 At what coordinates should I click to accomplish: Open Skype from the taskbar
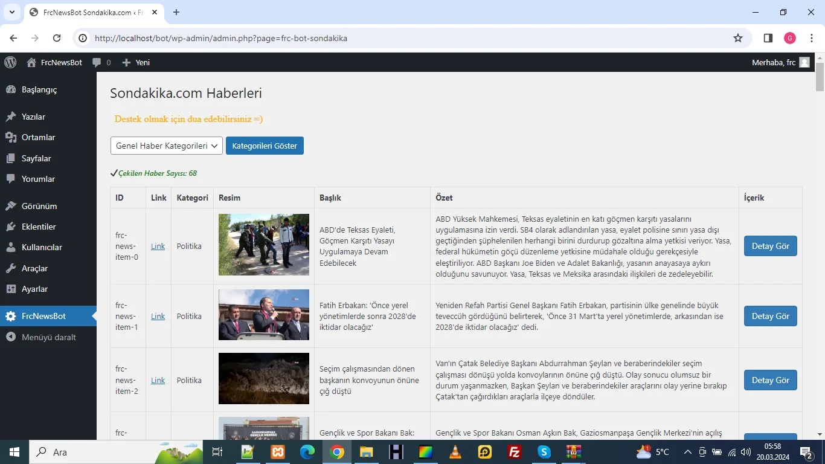tap(544, 452)
